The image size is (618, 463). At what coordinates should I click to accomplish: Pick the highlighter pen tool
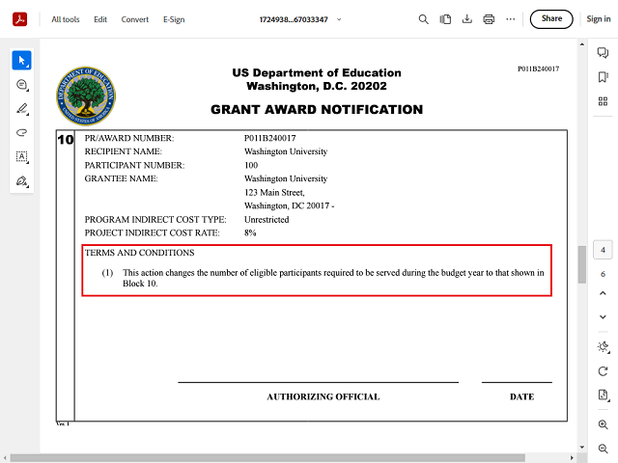pos(21,109)
